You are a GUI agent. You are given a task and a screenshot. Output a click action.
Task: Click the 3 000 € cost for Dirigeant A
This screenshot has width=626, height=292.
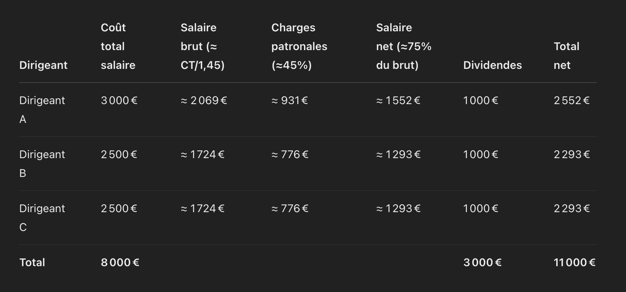click(x=119, y=101)
